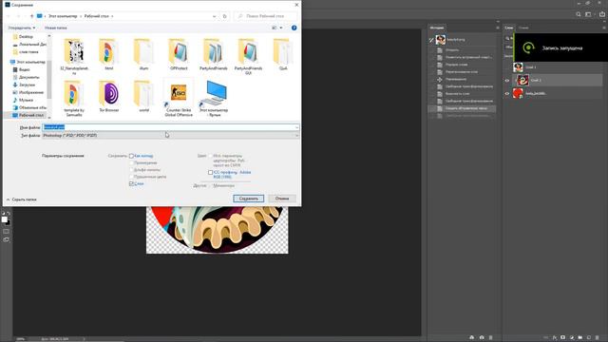The height and width of the screenshot is (342, 608).
Task: Click the Новая папка button
Action: (x=55, y=28)
